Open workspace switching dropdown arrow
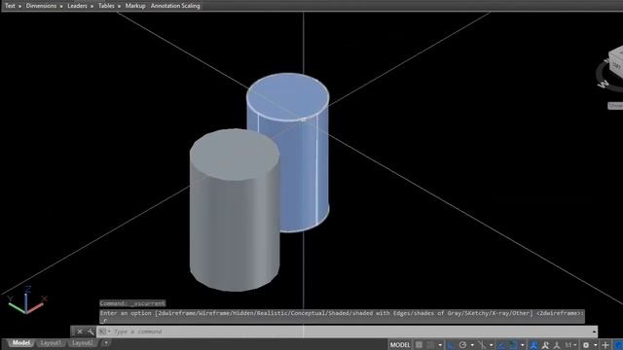This screenshot has width=623, height=350. [596, 345]
